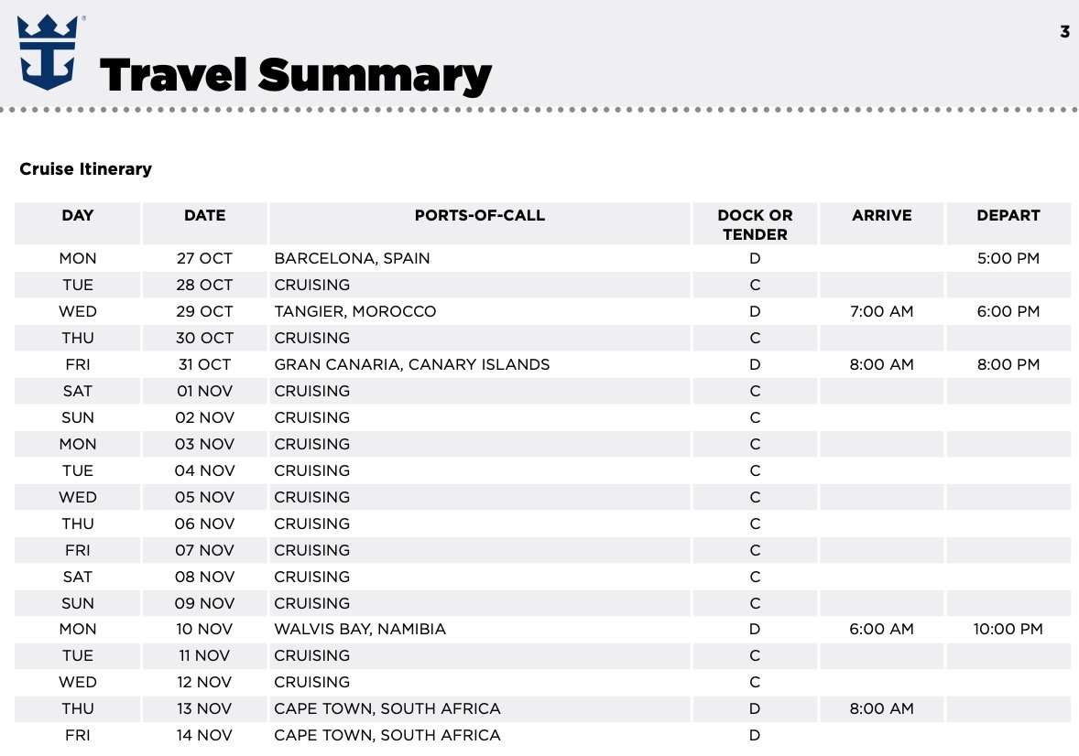Click the ARRIVE column header
Image resolution: width=1079 pixels, height=756 pixels.
coord(881,216)
